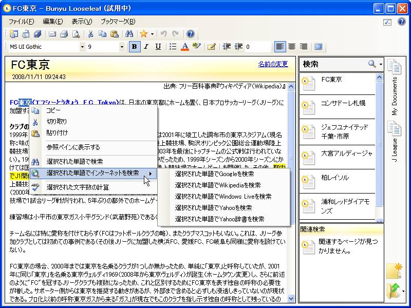Open the 柏レイソル search result
This screenshot has height=308, width=411.
338,182
